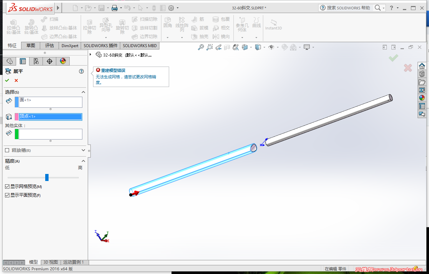
Task: Click the 面<1> face selection box
Action: pos(51,102)
